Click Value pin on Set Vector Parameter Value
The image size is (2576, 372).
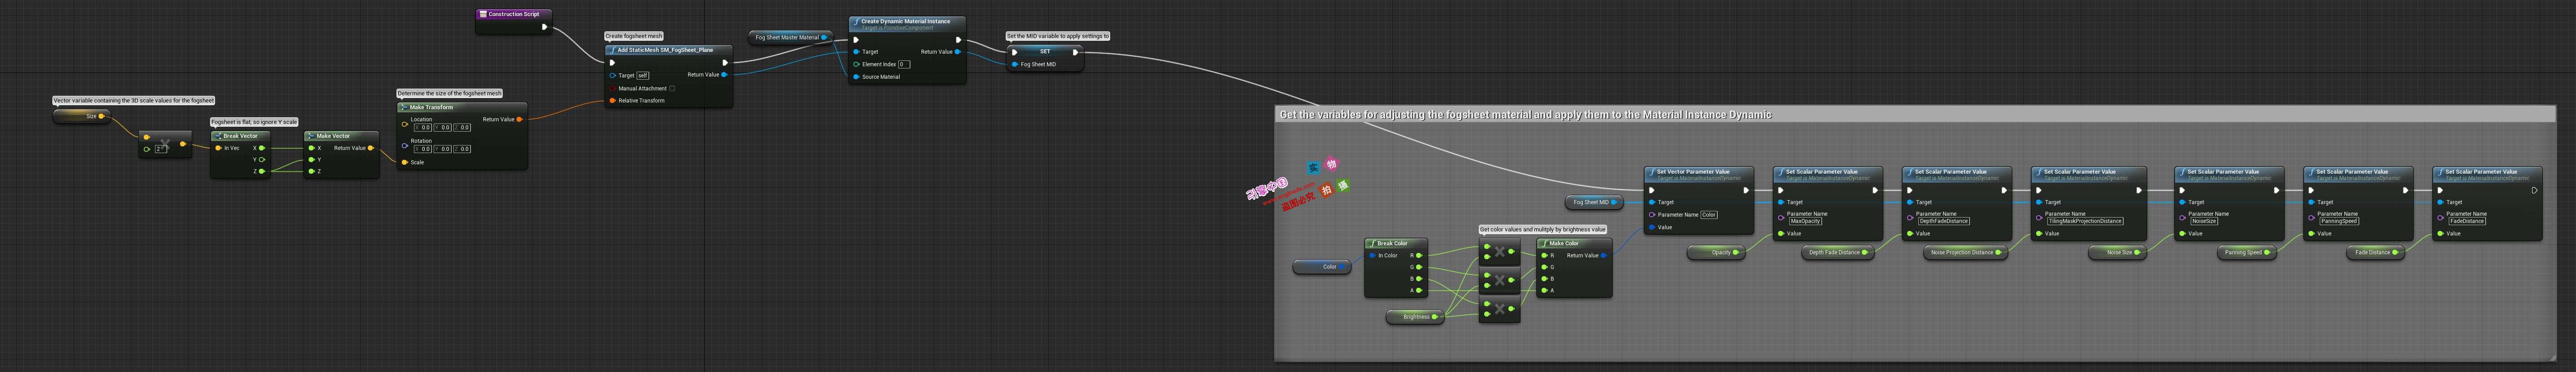(1652, 227)
